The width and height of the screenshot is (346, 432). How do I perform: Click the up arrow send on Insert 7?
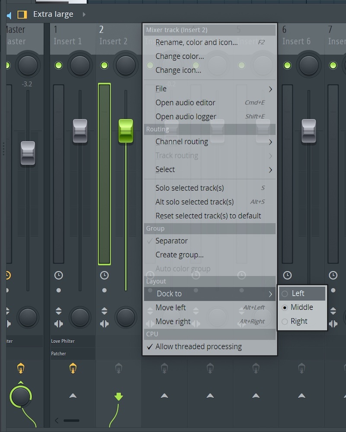(x=337, y=395)
